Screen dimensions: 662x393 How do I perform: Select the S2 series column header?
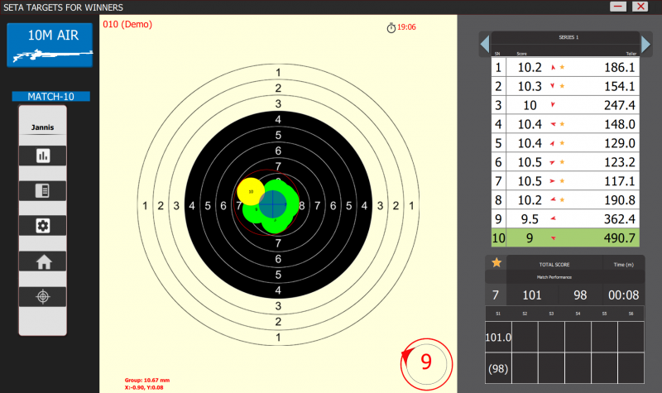tap(525, 314)
